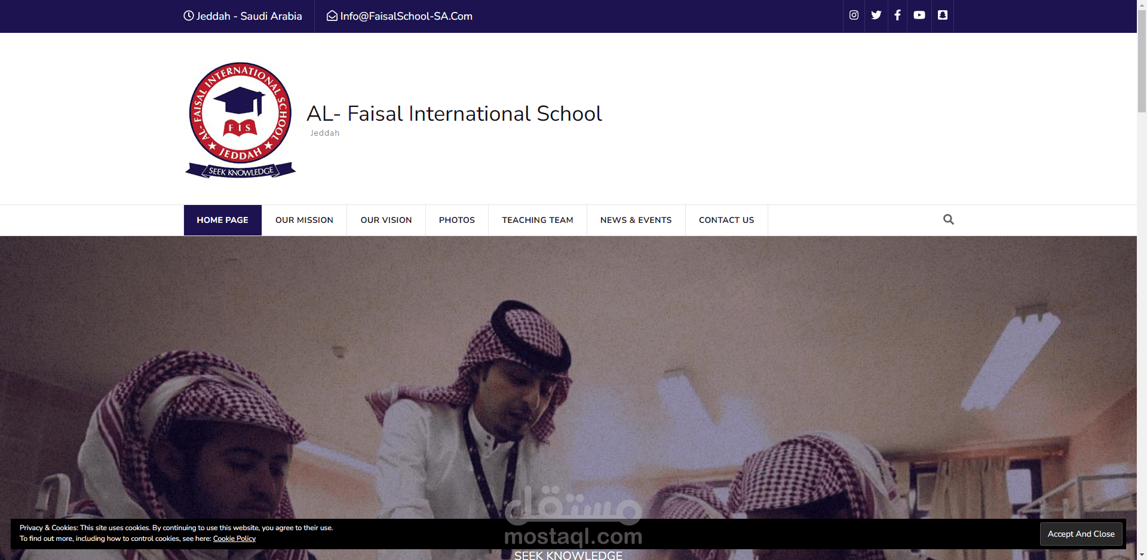Open the Instagram social icon

coord(854,16)
